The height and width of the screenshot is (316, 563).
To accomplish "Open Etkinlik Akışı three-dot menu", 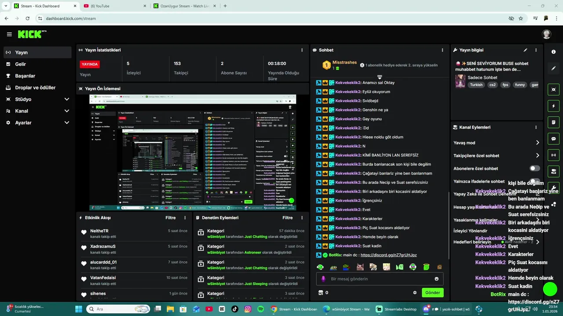I will pos(185,218).
